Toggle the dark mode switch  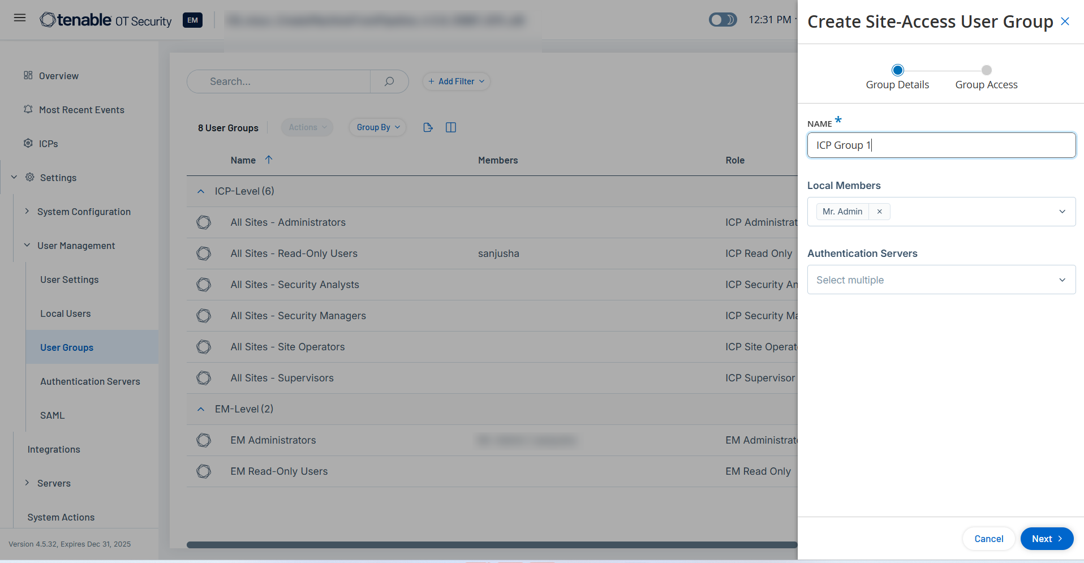[x=722, y=20]
